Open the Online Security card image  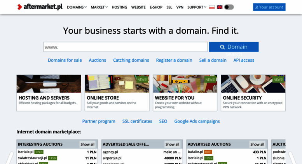click(253, 84)
